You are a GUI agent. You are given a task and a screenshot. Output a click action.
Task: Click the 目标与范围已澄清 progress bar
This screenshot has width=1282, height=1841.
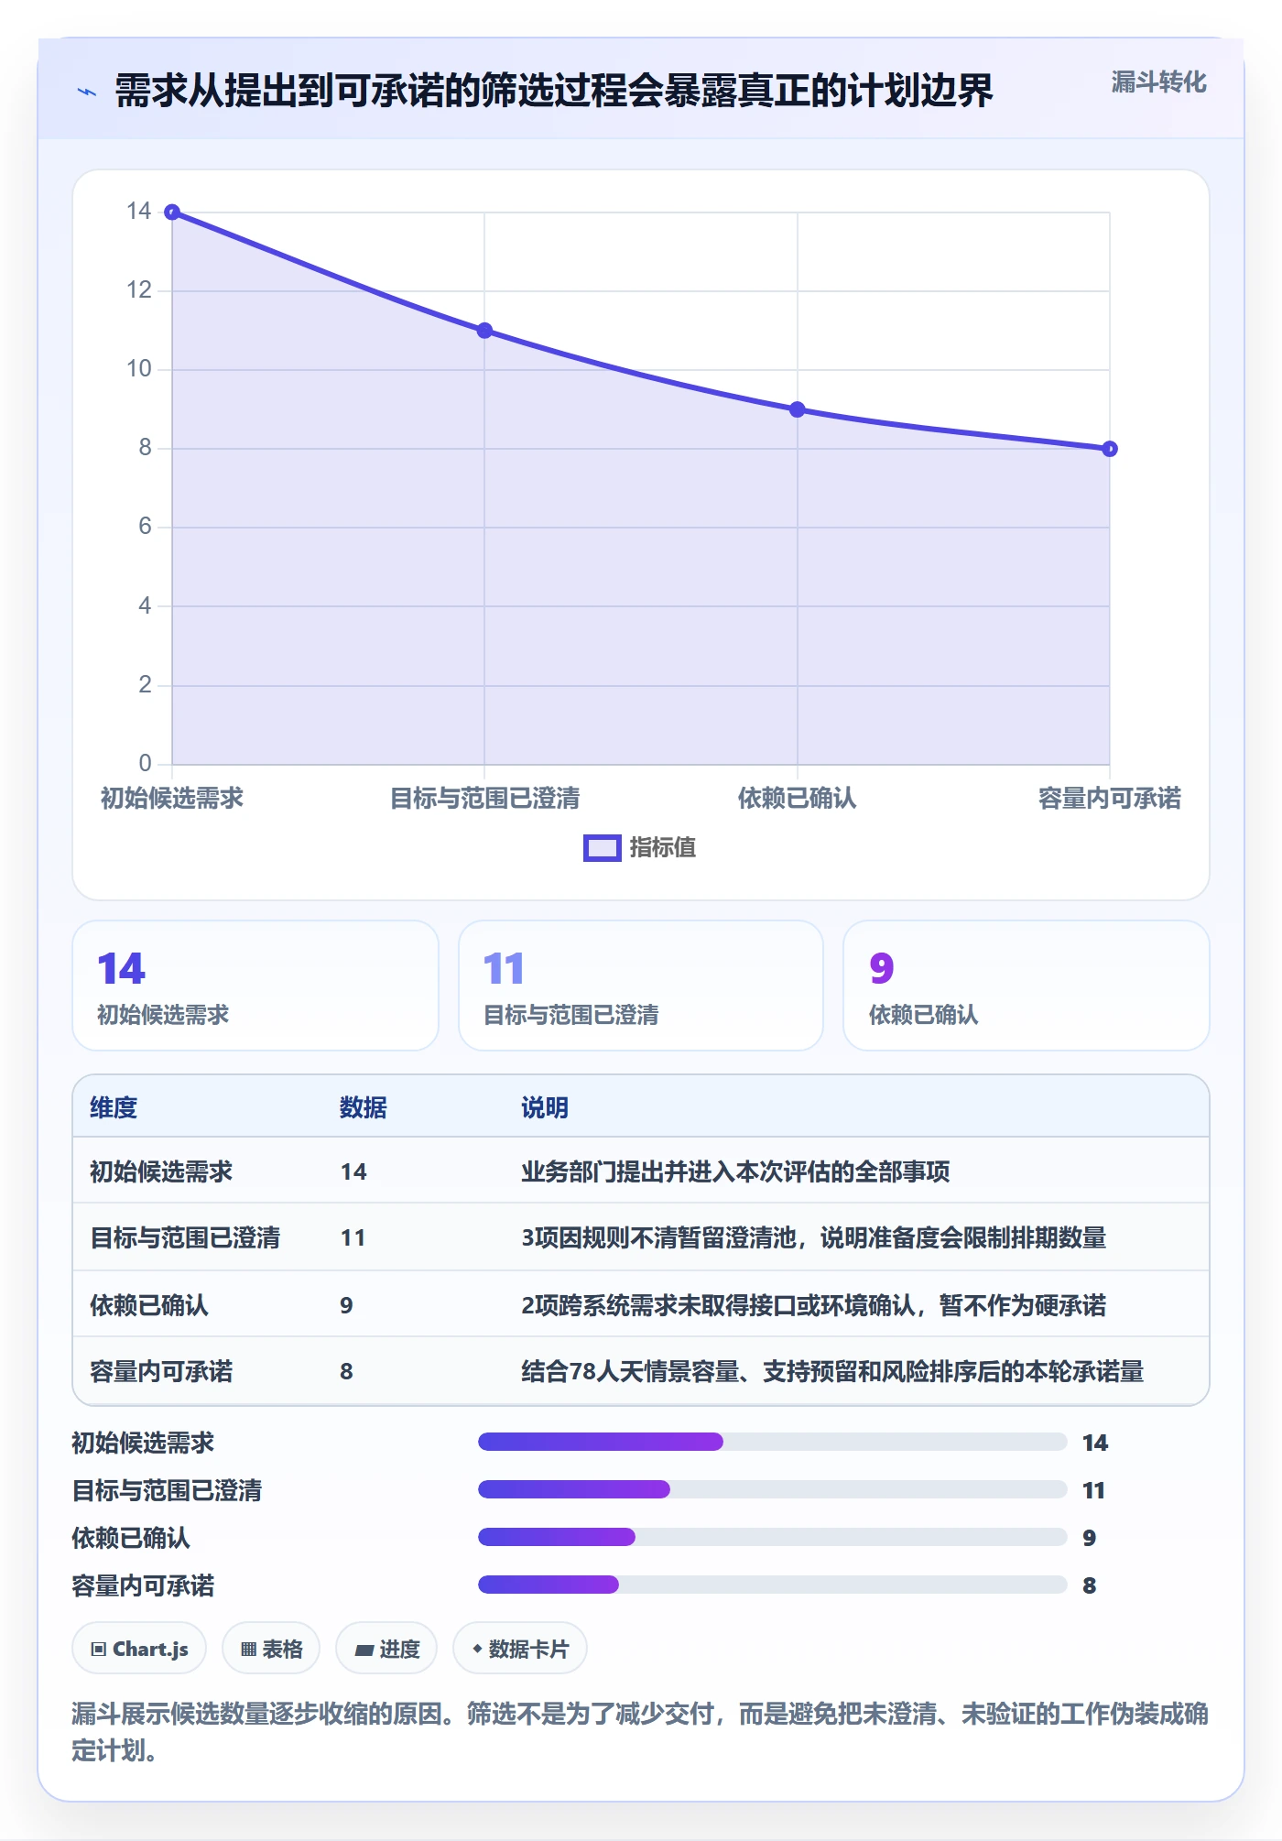click(x=773, y=1489)
